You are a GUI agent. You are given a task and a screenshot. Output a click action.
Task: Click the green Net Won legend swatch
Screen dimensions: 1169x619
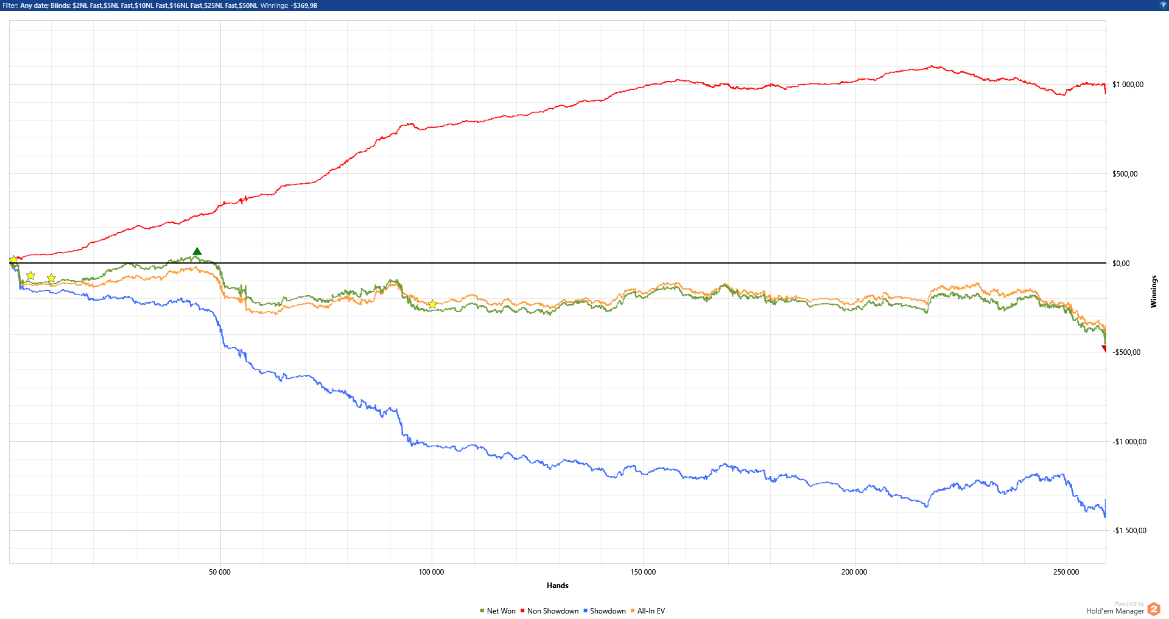(482, 610)
